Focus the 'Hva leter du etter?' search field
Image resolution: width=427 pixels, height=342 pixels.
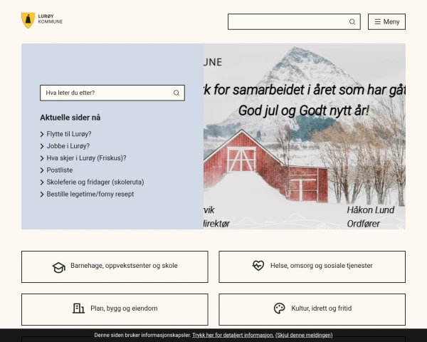click(x=105, y=93)
